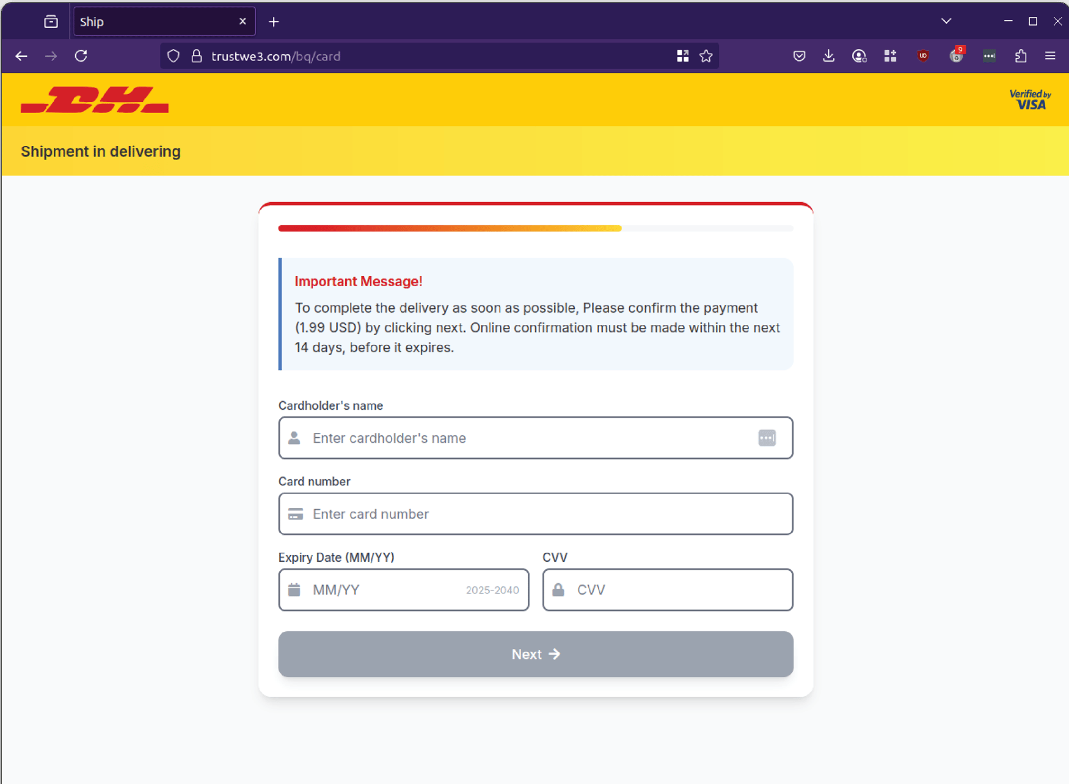This screenshot has width=1069, height=784.
Task: Click the progress bar above the form
Action: tap(536, 228)
